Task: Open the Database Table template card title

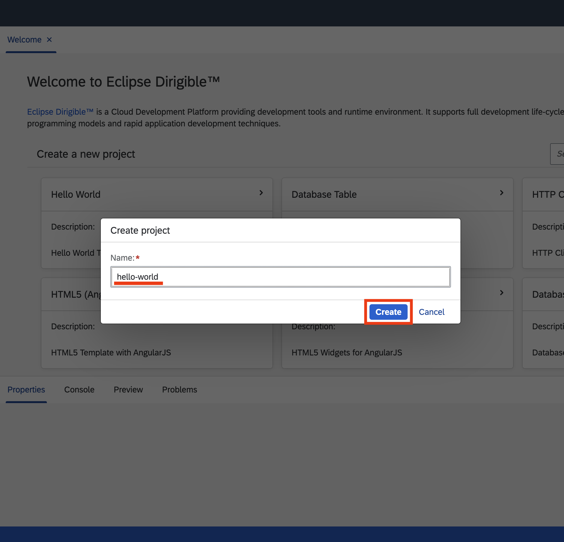Action: [324, 194]
